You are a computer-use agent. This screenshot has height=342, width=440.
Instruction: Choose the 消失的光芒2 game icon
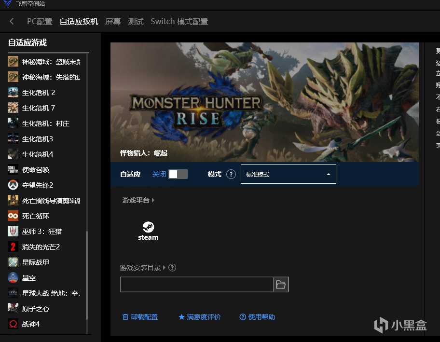point(13,246)
